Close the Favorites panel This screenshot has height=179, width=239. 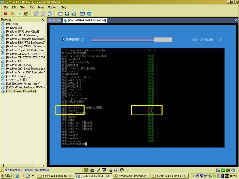(x=43, y=20)
